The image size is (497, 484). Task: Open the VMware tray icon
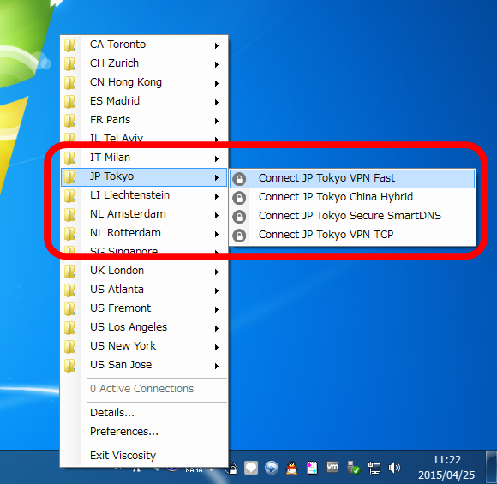pyautogui.click(x=332, y=467)
